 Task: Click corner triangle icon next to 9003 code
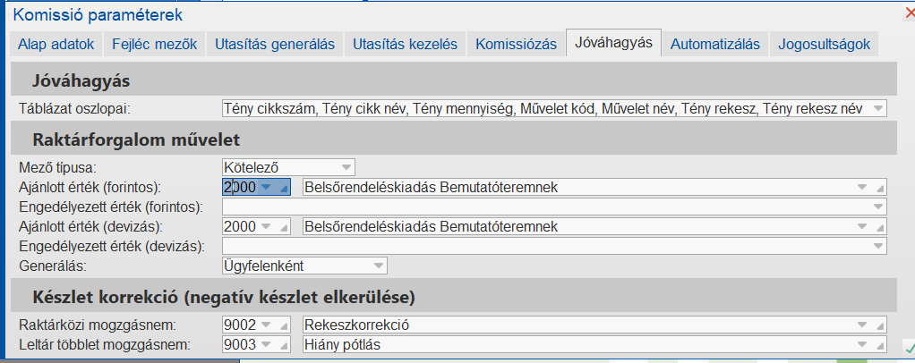[x=285, y=345]
